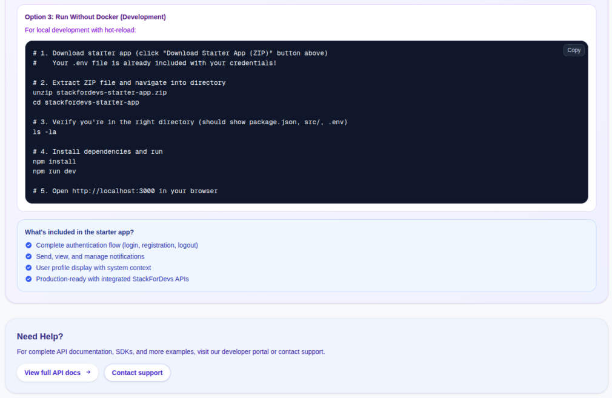612x398 pixels.
Task: Click the Copy button in code block
Action: coord(573,50)
